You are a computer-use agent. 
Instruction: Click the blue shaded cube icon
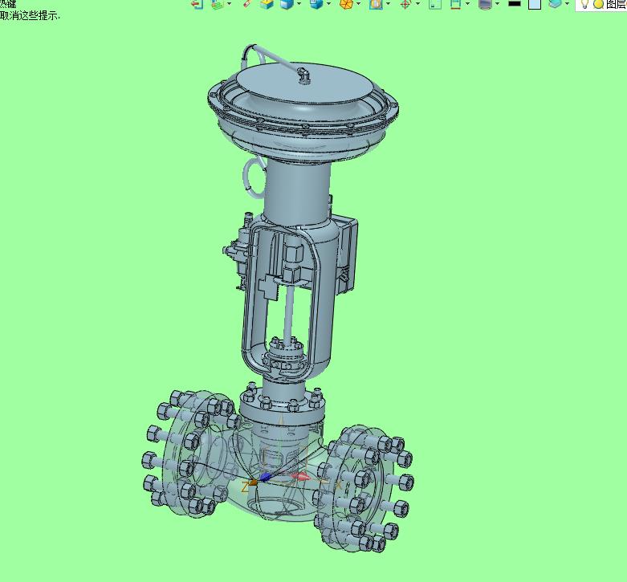point(287,3)
